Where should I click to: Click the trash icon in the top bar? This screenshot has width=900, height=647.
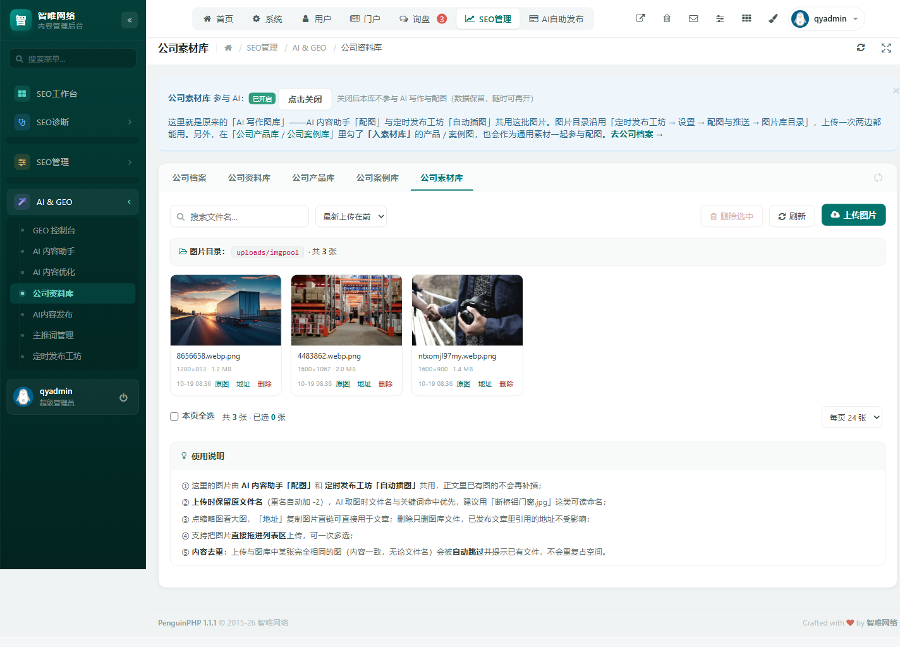[667, 18]
